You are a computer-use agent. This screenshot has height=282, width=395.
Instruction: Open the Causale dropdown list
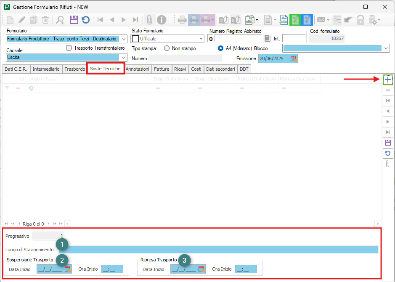124,57
